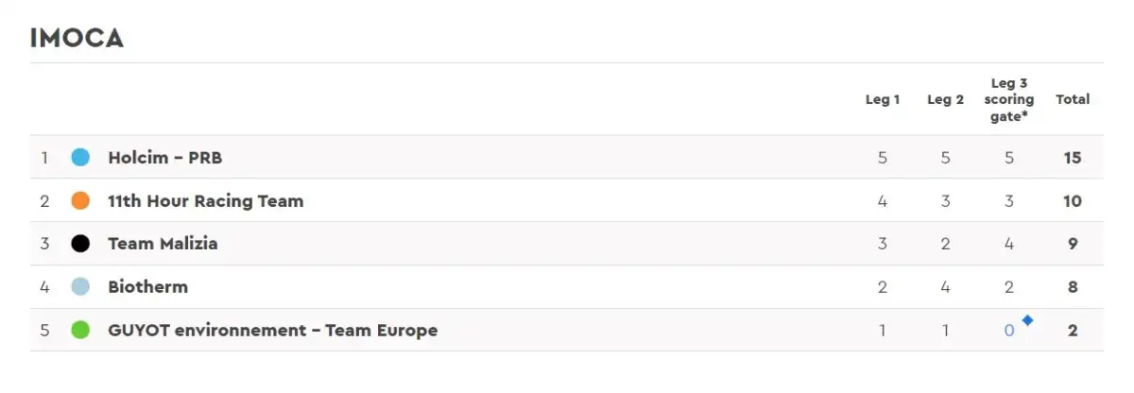
Task: Open GUYOT environnement – Team Europe entry
Action: click(272, 331)
